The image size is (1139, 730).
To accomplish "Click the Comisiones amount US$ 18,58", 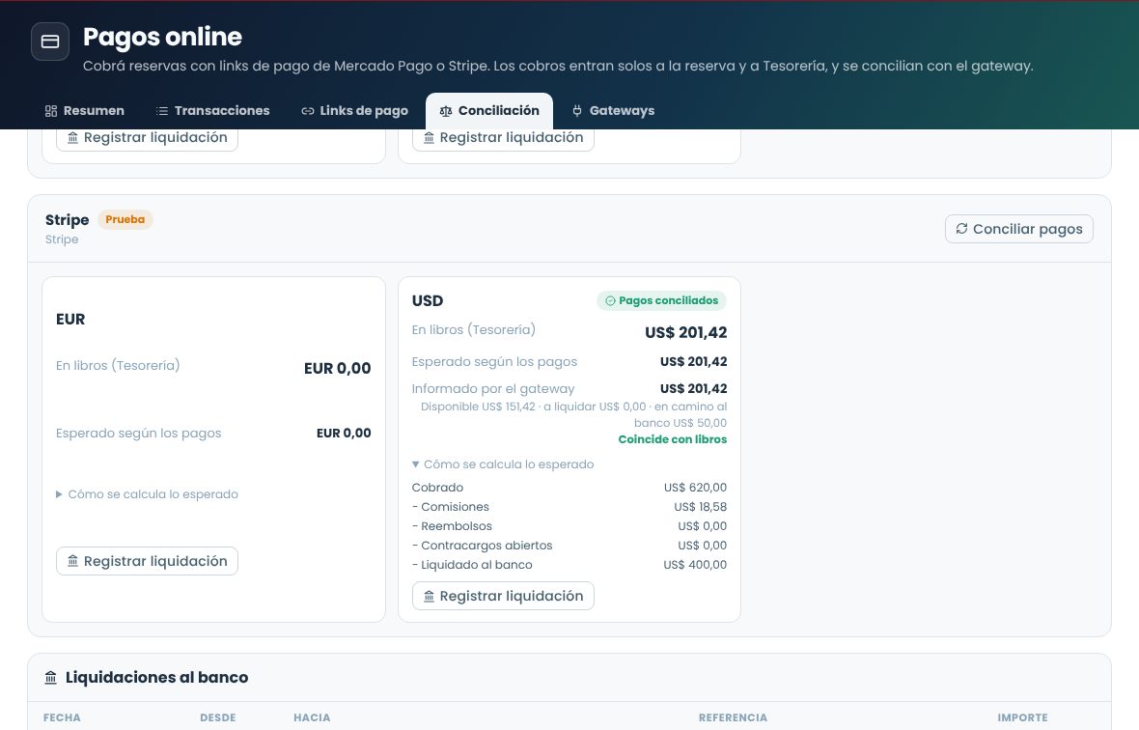I will click(x=700, y=507).
